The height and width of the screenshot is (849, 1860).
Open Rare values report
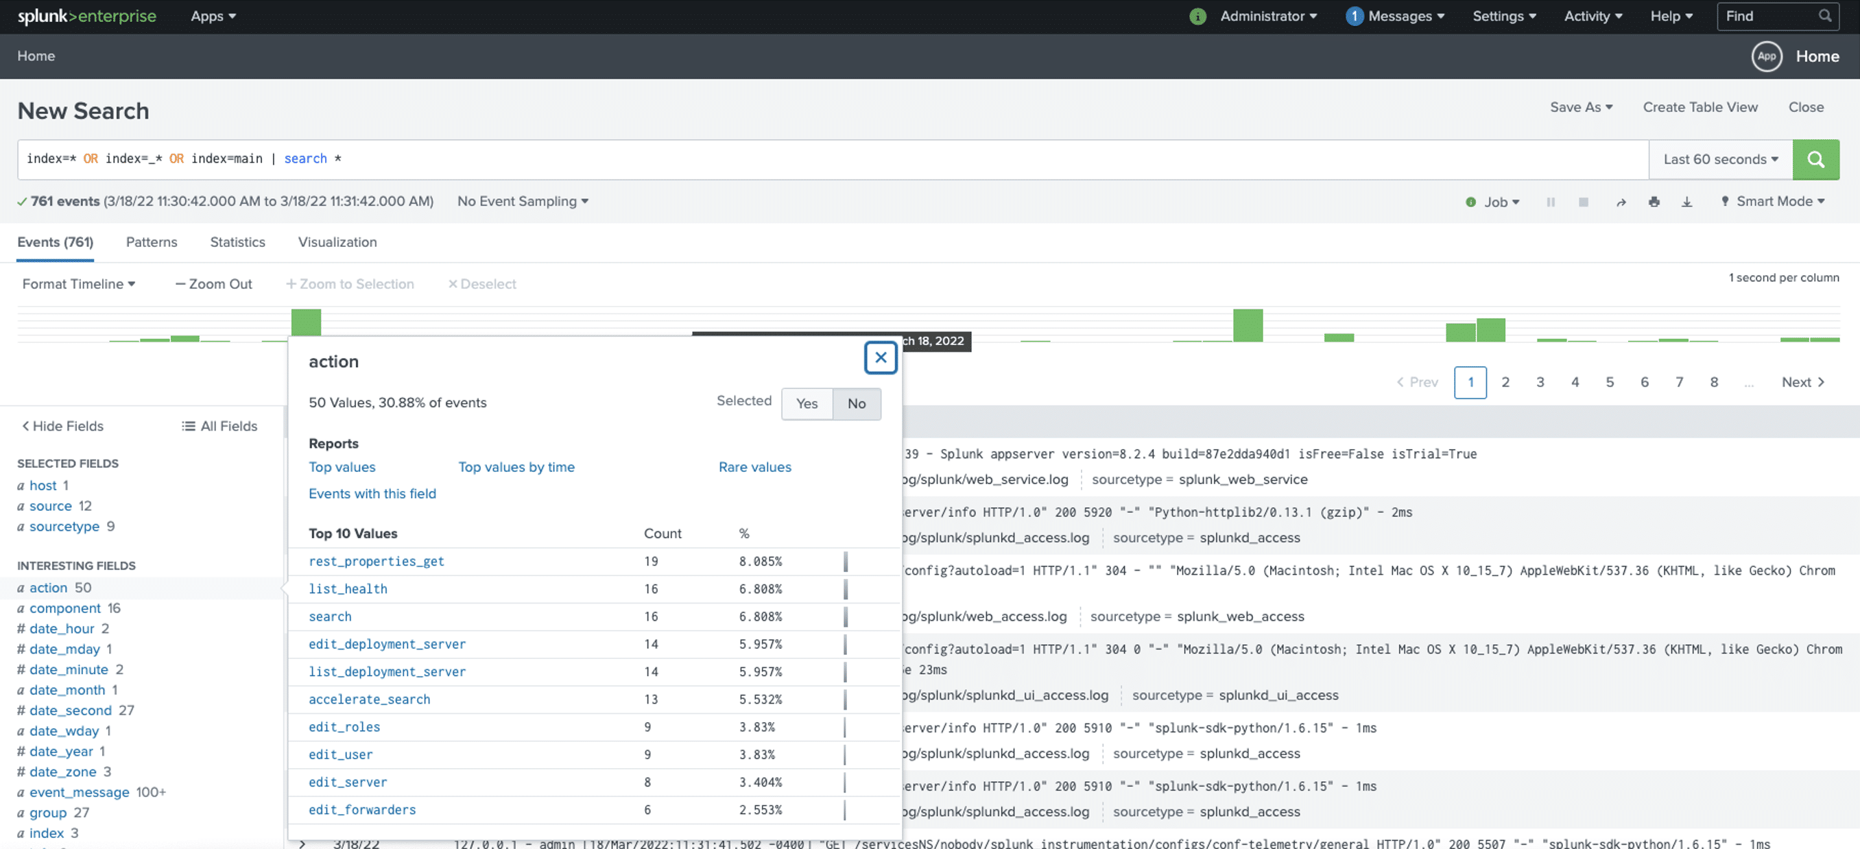[x=754, y=467]
